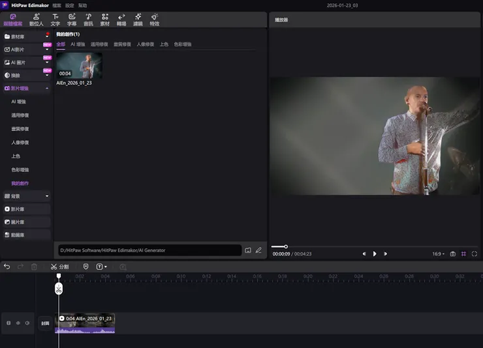Click the snapshot camera icon in player
Image resolution: width=483 pixels, height=348 pixels.
coord(452,254)
